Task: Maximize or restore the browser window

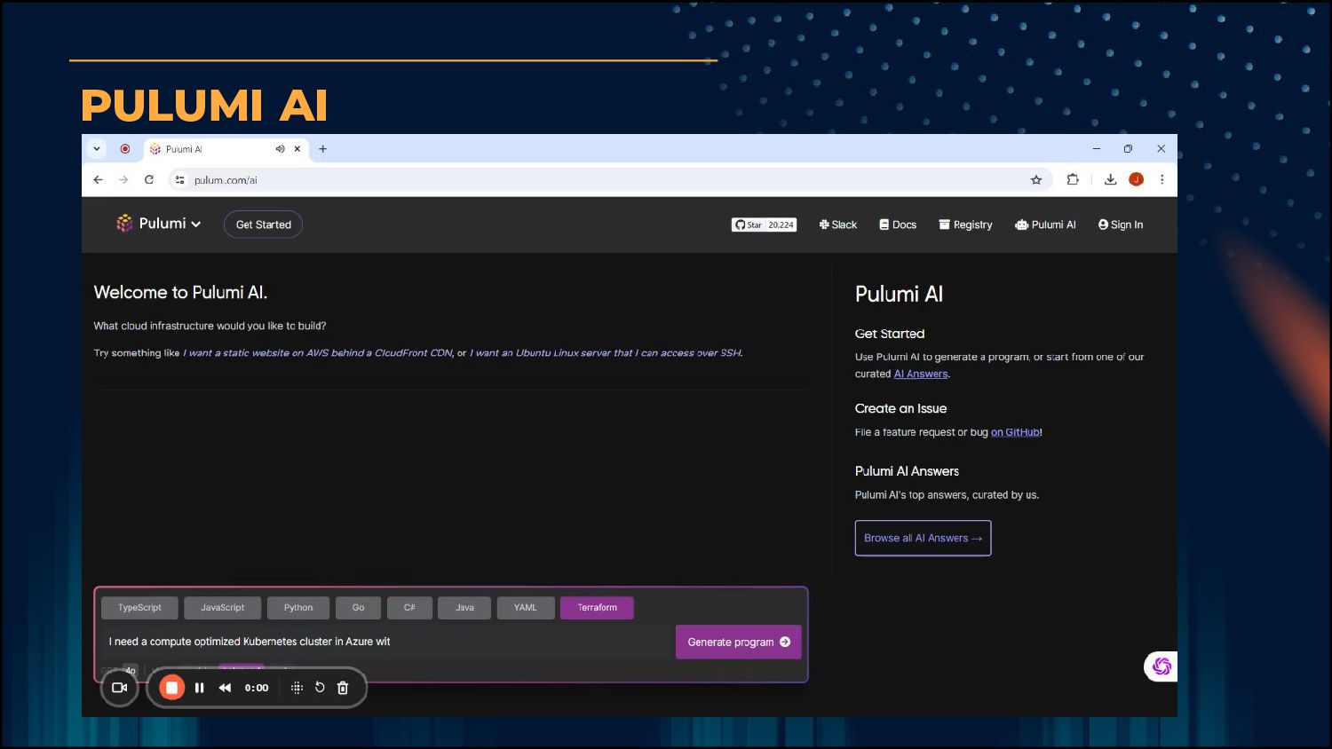Action: coord(1128,149)
